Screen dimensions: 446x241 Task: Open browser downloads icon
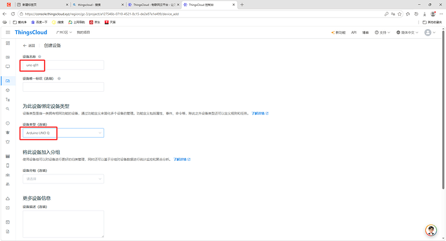click(425, 14)
